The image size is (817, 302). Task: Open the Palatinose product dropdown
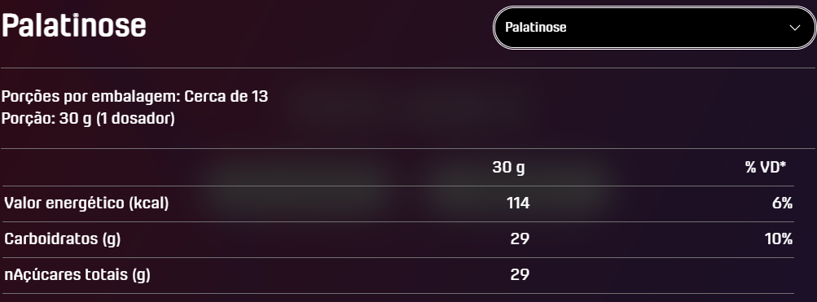(654, 28)
